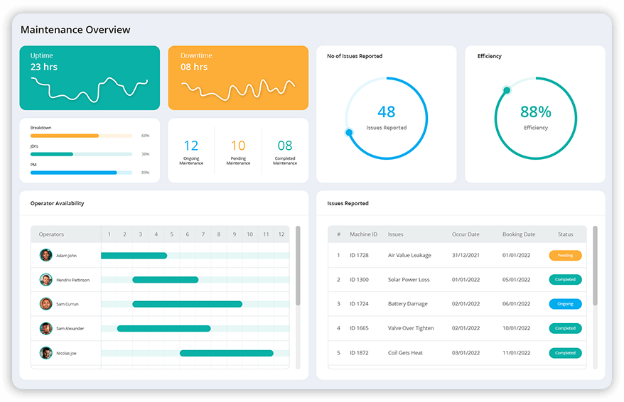This screenshot has height=402, width=624.
Task: Click the Machine ID column header
Action: [363, 234]
